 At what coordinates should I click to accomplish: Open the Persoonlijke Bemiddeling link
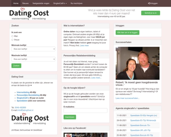28,95
